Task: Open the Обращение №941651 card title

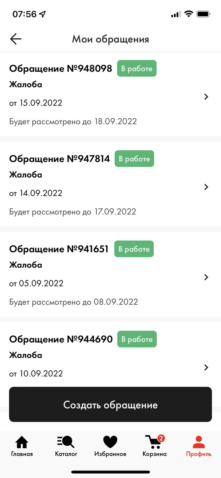Action: click(x=59, y=249)
